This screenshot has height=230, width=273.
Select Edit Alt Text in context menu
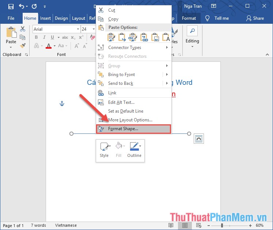click(133, 102)
